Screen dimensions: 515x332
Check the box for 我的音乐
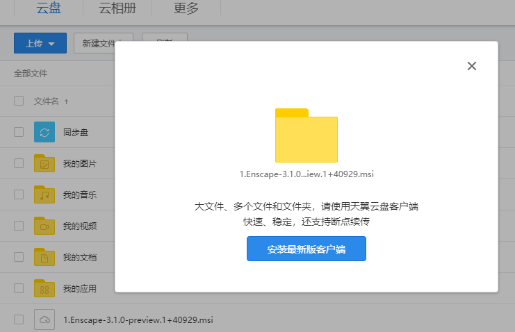point(19,194)
